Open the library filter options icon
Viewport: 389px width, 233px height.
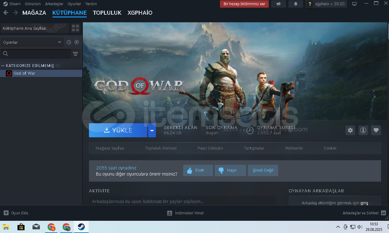pos(75,54)
